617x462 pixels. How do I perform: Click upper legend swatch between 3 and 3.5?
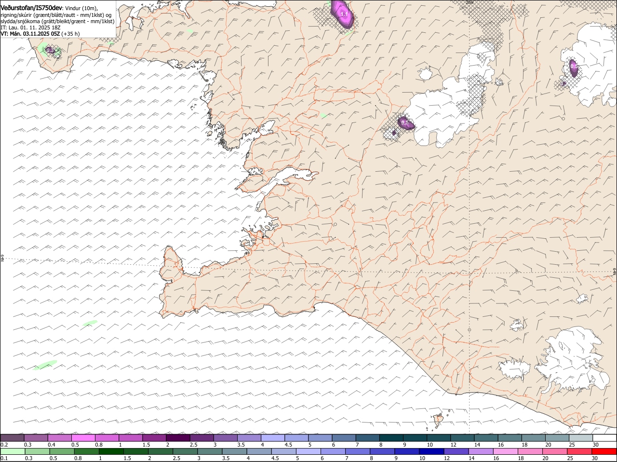[226, 437]
